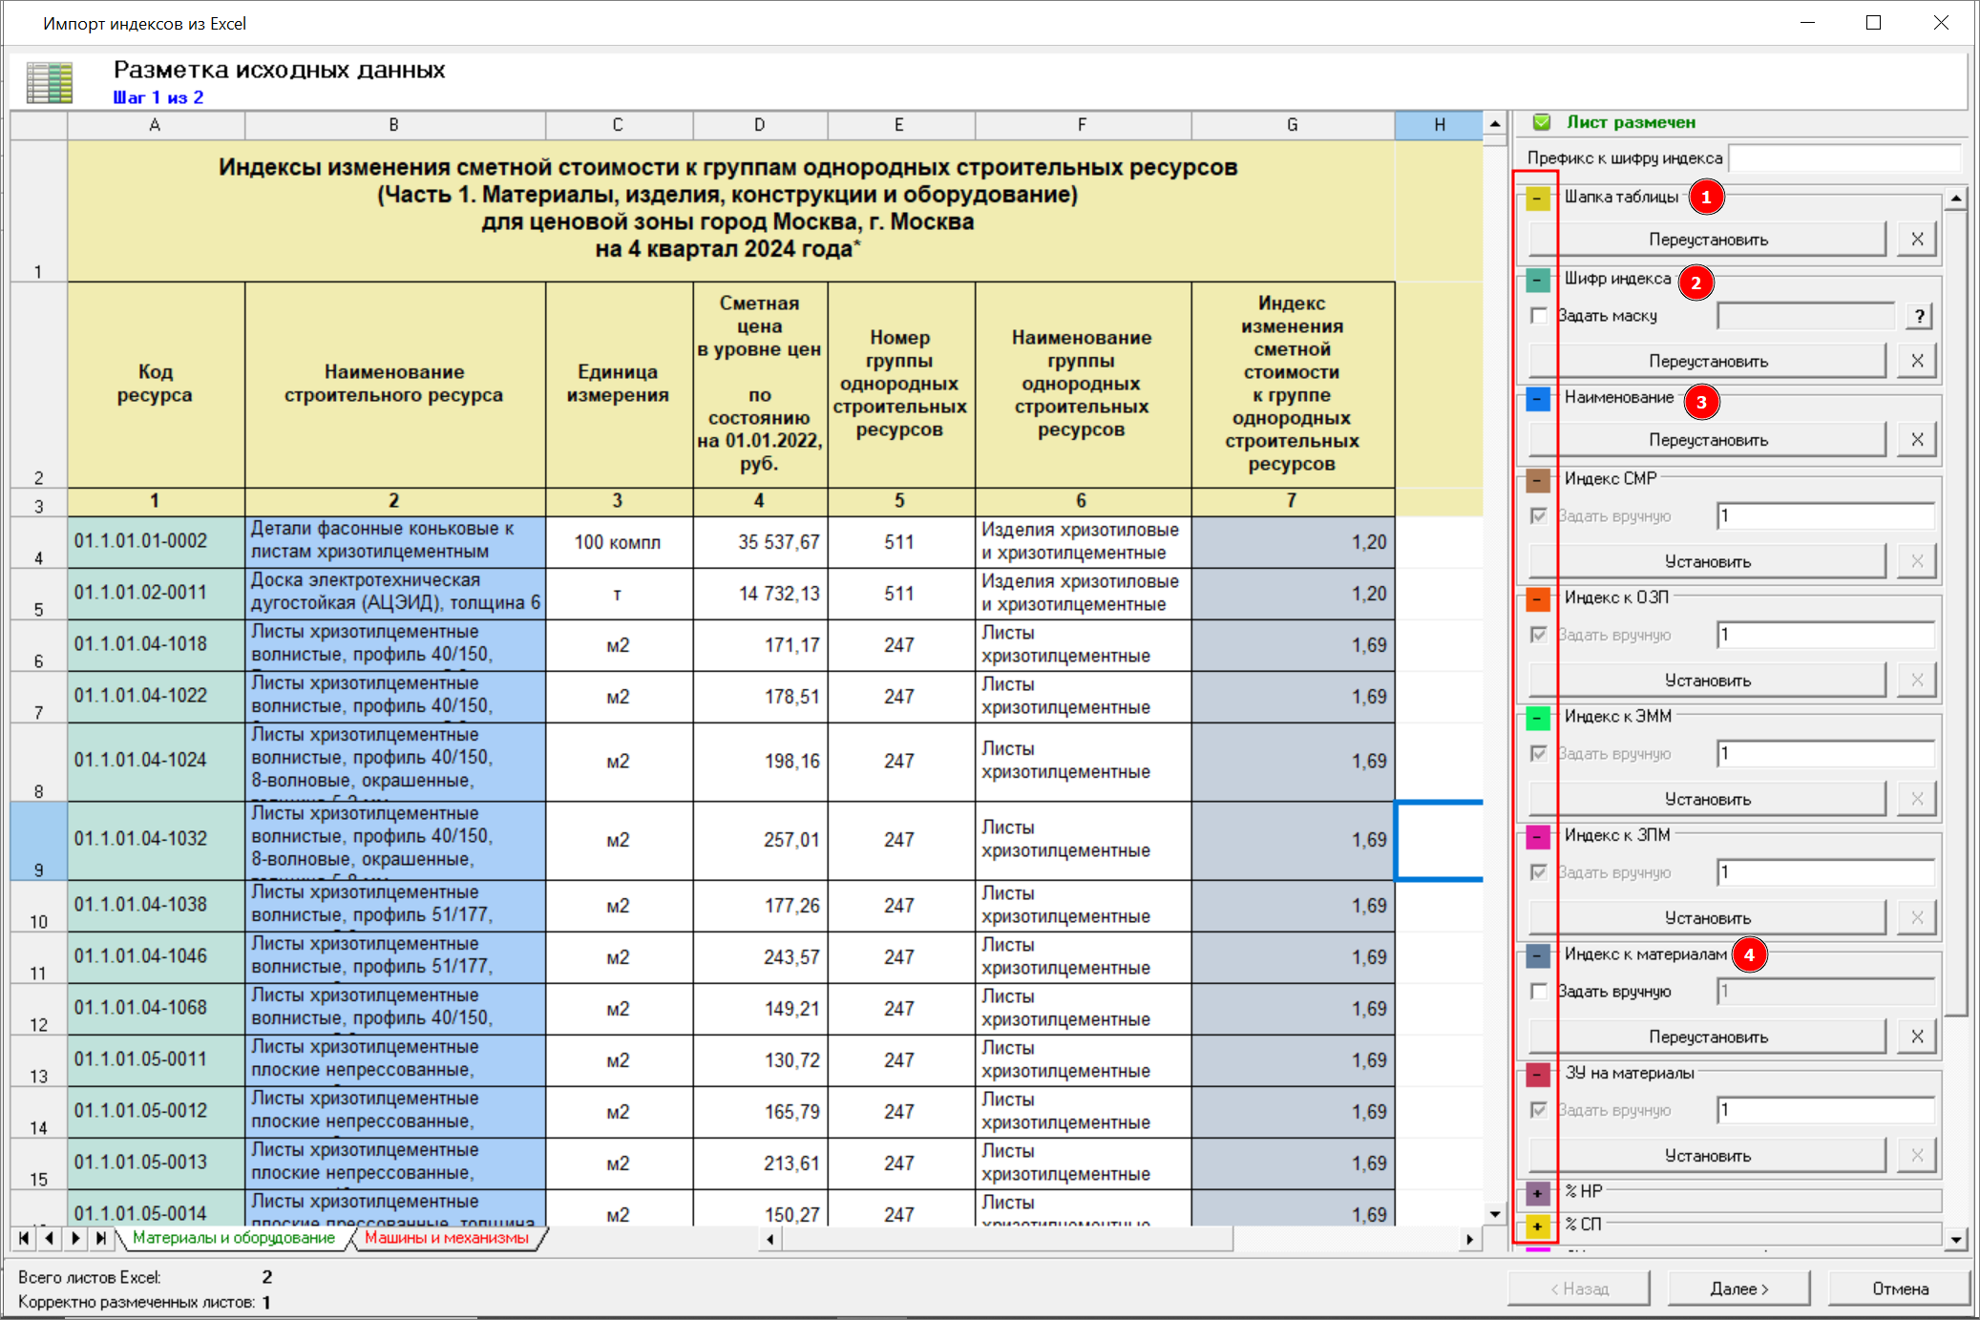Viewport: 1980px width, 1320px height.
Task: Click Установить under ЗУ на материалы
Action: point(1708,1155)
